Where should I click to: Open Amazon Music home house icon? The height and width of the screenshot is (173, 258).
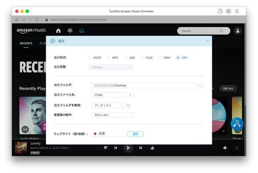pyautogui.click(x=58, y=31)
